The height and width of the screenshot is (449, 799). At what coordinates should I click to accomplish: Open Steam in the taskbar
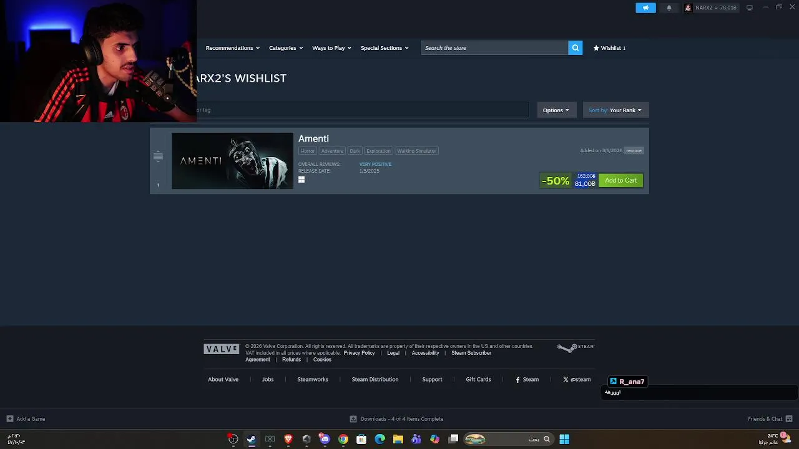(x=252, y=439)
